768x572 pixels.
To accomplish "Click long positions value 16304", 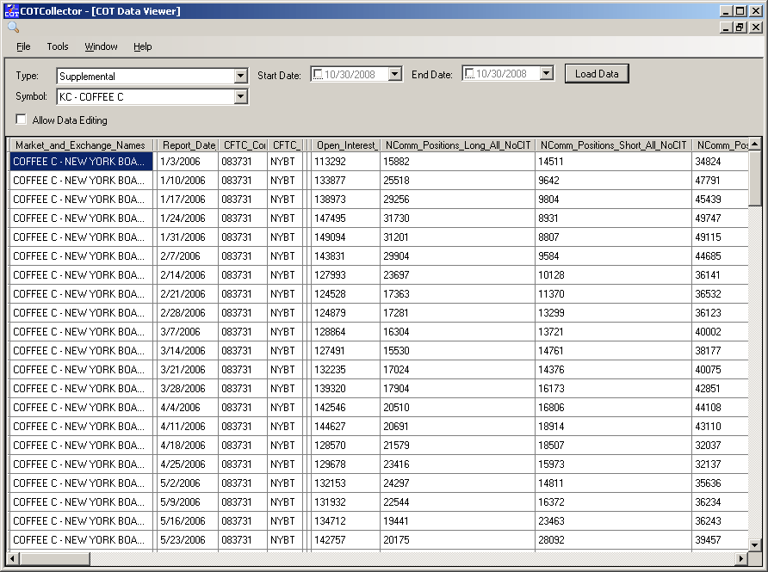I will [457, 332].
